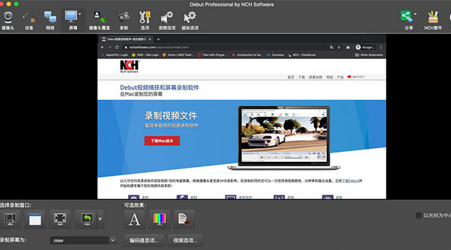The height and width of the screenshot is (250, 451).
Task: Open the browser three-dot menu
Action: 381,47
